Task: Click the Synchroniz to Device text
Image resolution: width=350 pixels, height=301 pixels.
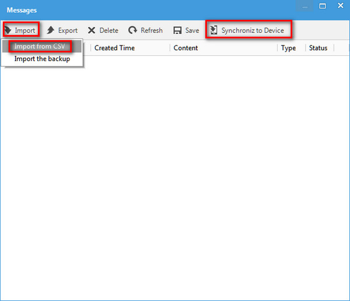Action: click(253, 30)
